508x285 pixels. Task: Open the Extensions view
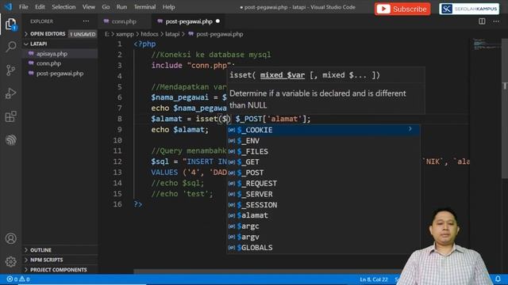click(x=10, y=116)
